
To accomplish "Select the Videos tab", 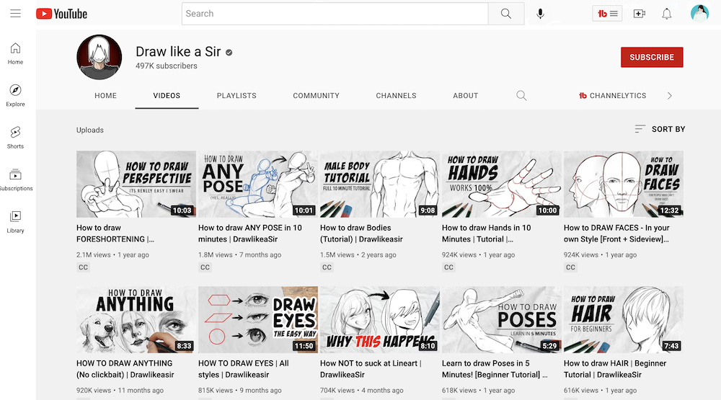I will pos(167,96).
